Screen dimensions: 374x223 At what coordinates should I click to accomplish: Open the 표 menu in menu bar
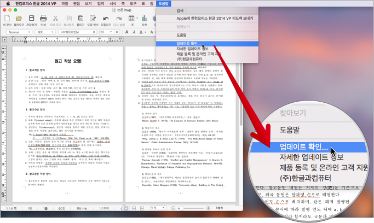(143, 3)
